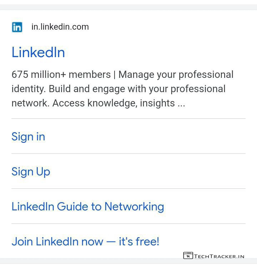Click the word "identity." in the description
Image resolution: width=257 pixels, height=265 pixels.
pyautogui.click(x=29, y=89)
